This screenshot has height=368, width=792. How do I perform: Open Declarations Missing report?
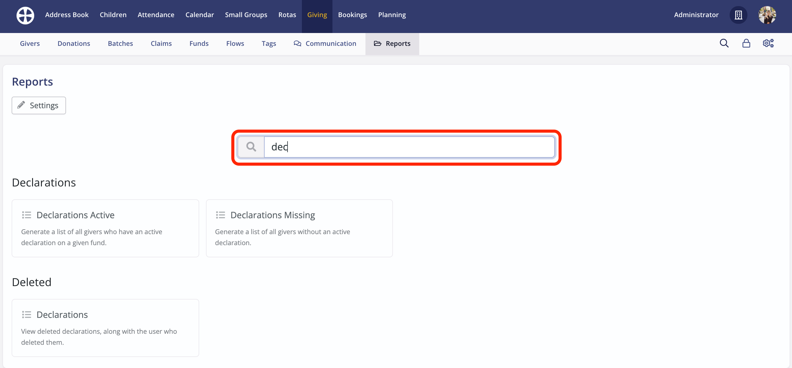coord(273,215)
